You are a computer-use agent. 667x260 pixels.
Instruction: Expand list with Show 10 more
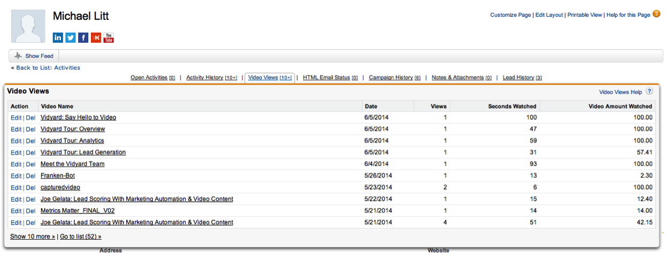point(33,236)
